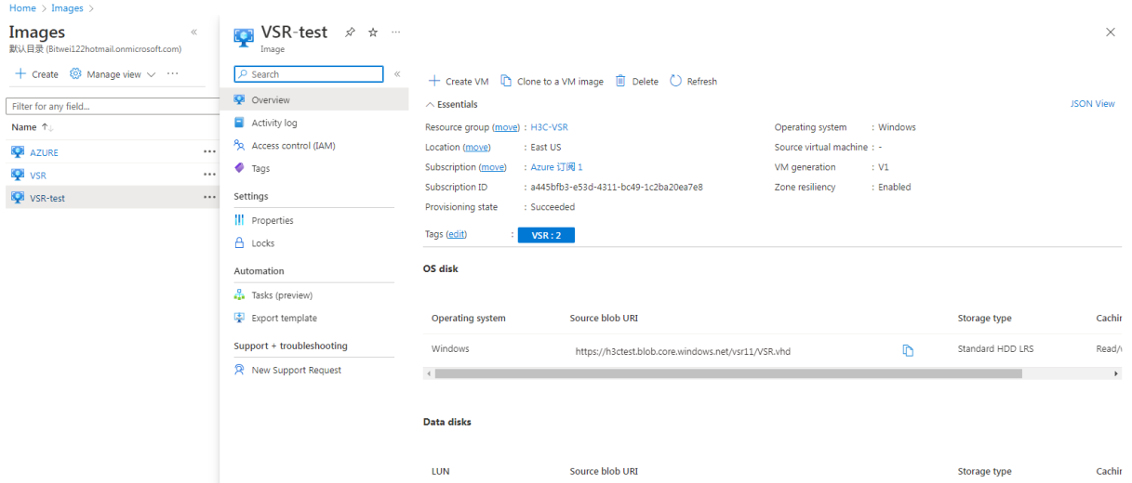Pin VSR-test to the dashboard
The width and height of the screenshot is (1132, 483).
point(350,32)
